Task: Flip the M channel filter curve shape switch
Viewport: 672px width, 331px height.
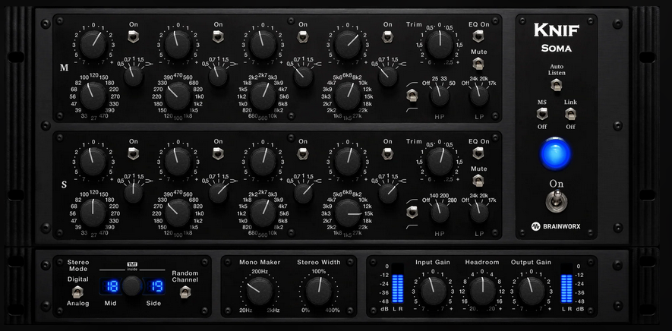Action: coord(412,95)
